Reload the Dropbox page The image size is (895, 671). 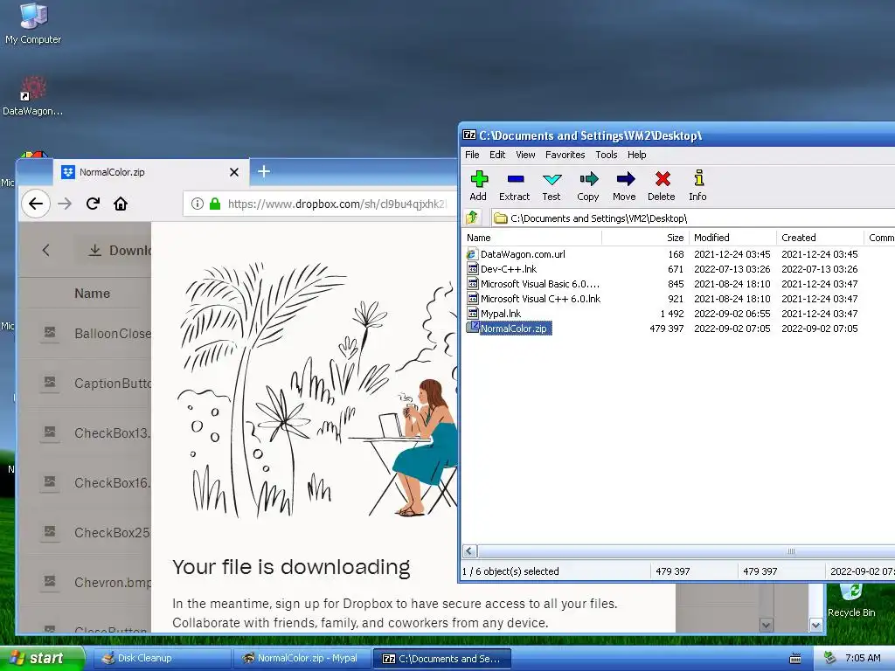[x=93, y=204]
